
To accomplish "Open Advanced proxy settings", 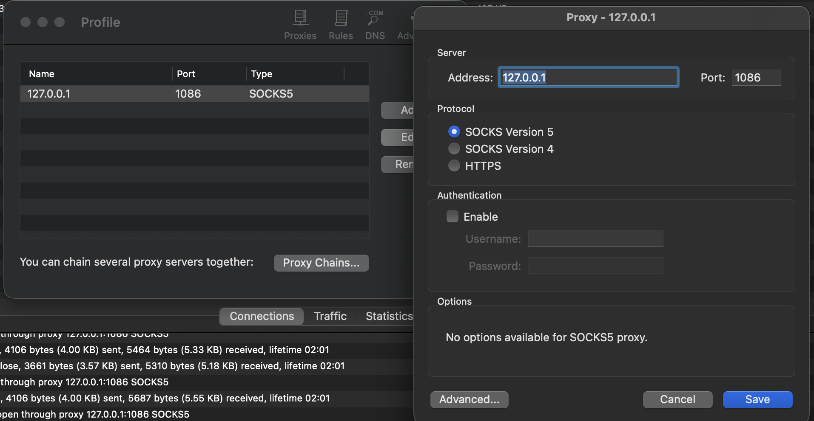I will (x=469, y=399).
